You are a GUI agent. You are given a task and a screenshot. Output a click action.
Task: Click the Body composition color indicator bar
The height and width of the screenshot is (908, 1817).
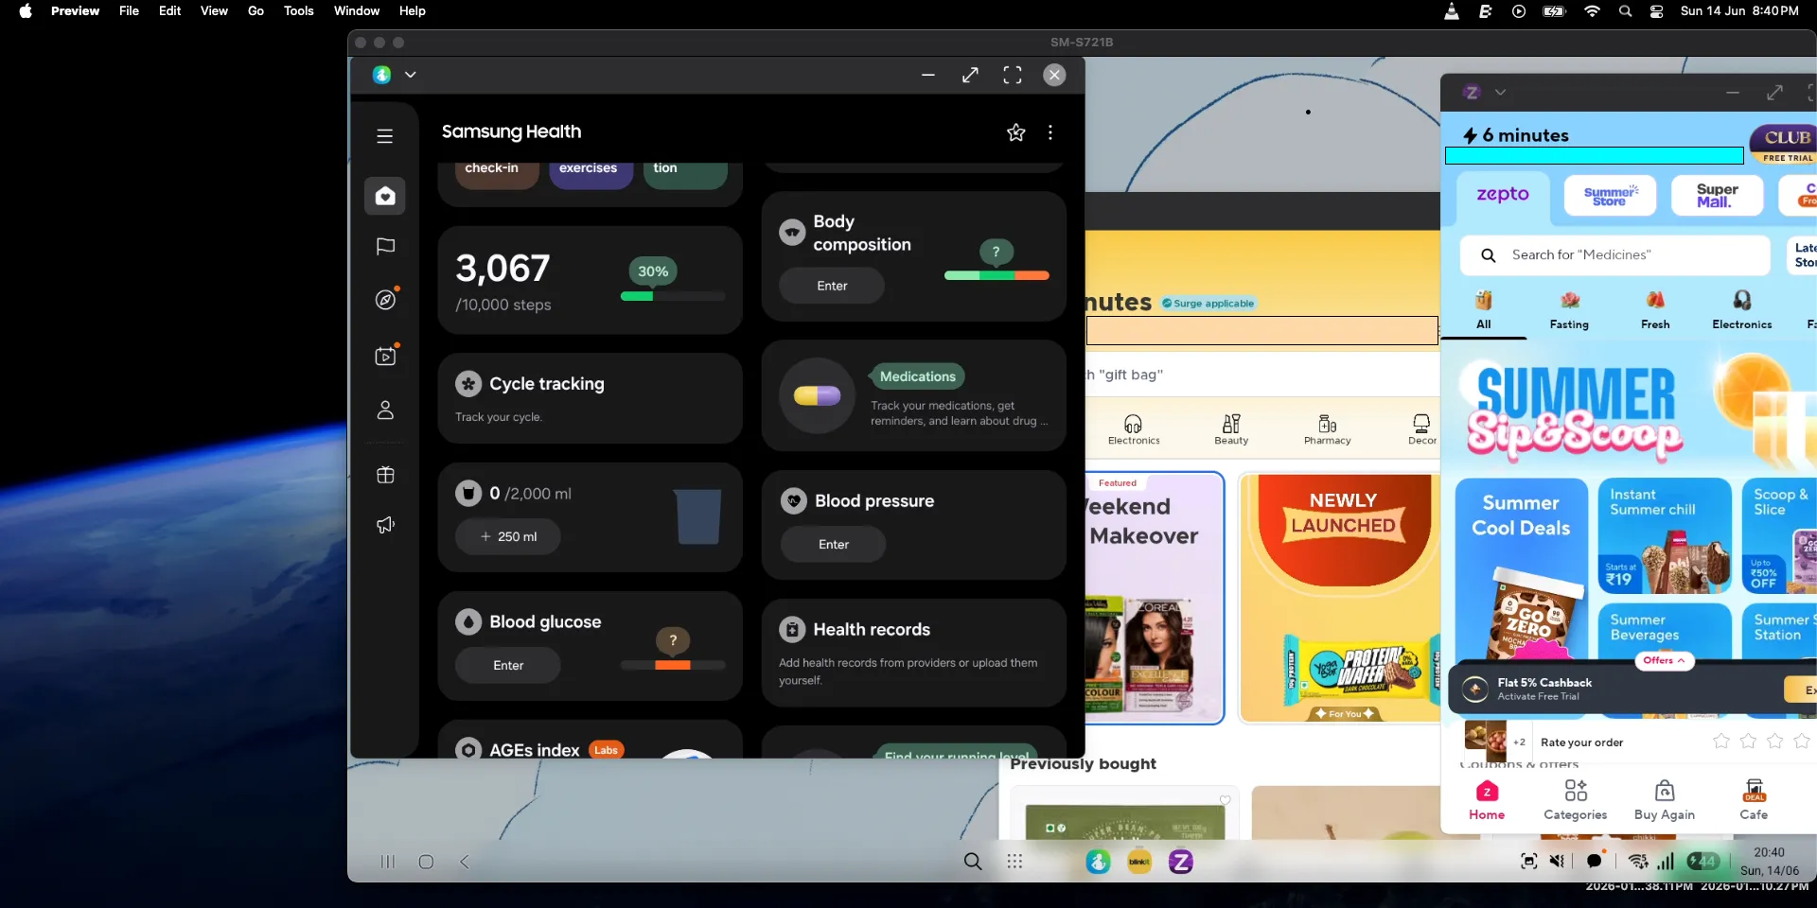tap(997, 275)
